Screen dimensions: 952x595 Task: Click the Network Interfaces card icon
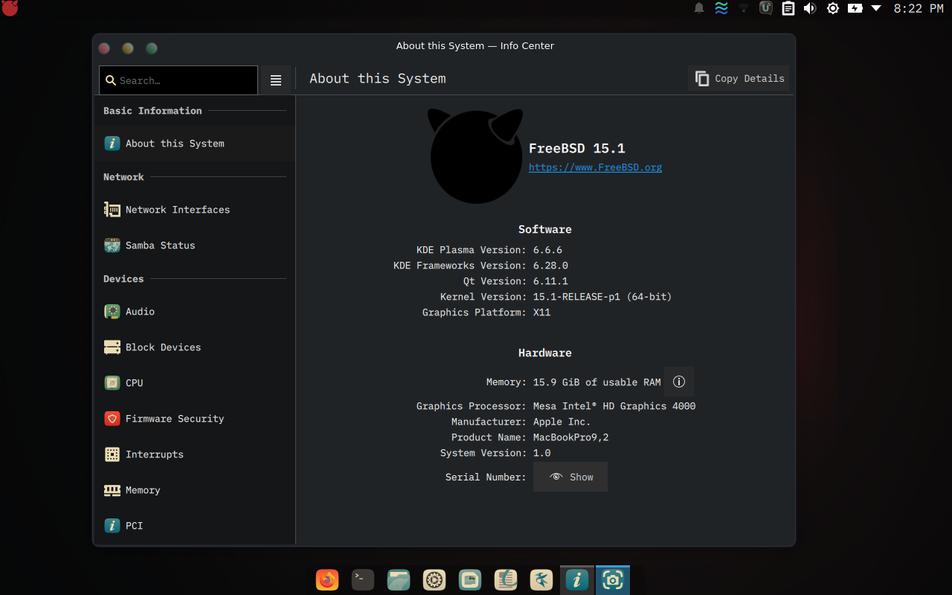tap(112, 210)
